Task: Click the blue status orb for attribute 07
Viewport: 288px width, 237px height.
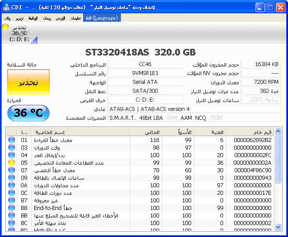Action: [x=12, y=170]
